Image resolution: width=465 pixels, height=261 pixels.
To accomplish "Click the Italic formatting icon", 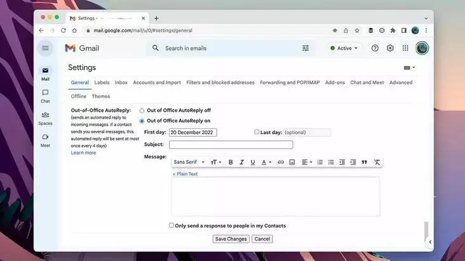I will pyautogui.click(x=241, y=163).
